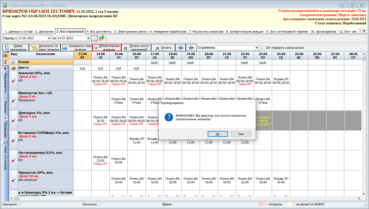The image size is (369, 209).
Task: Click Печать листа назначений button
Action: [136, 48]
